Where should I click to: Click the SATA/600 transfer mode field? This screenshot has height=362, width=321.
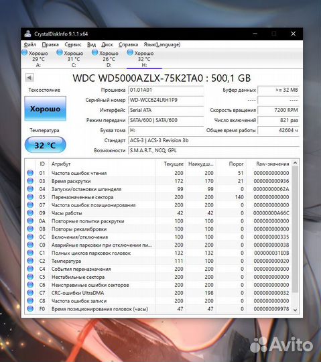pos(166,120)
